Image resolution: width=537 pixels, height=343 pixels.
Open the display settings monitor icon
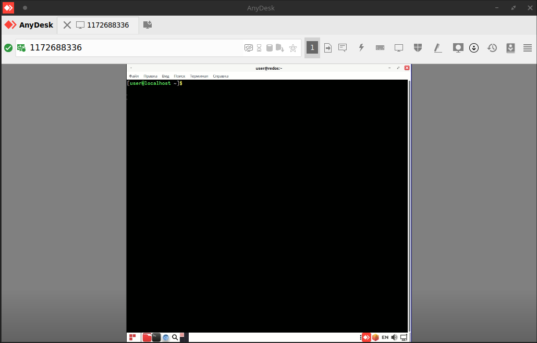[399, 48]
